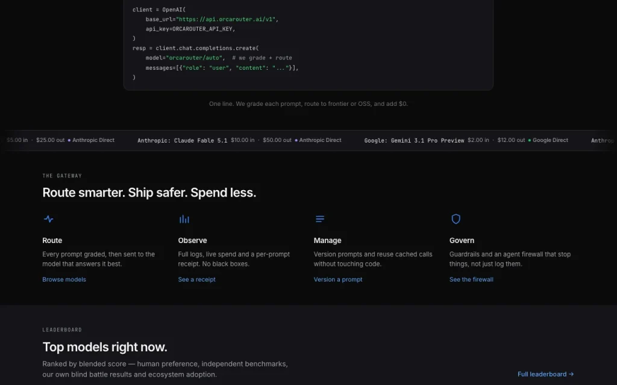Click the Route pulse icon
This screenshot has width=617, height=385.
point(48,219)
